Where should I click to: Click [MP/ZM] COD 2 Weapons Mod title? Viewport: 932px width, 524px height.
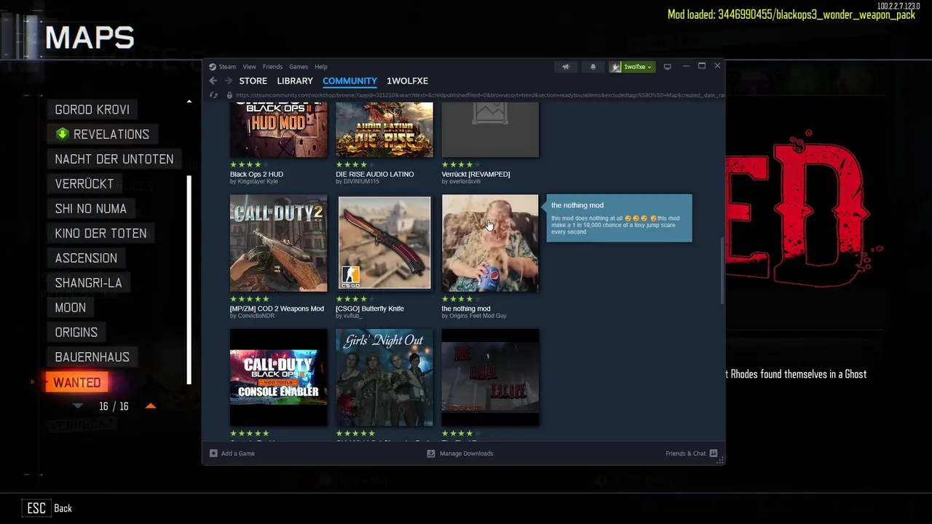pyautogui.click(x=277, y=309)
